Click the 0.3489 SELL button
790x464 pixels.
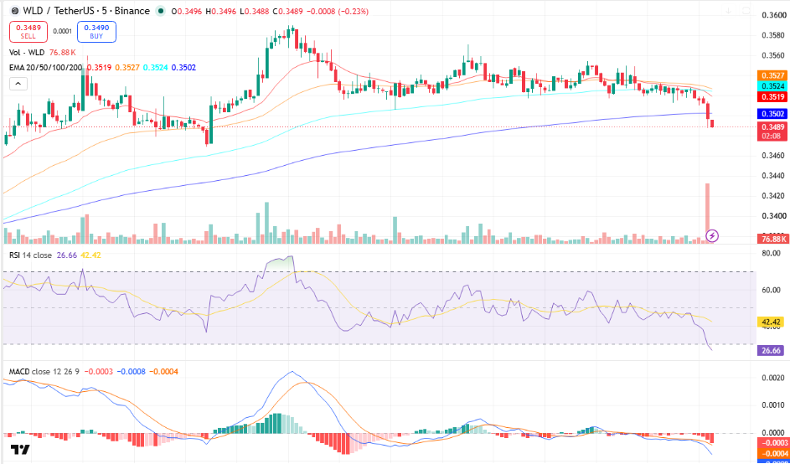(x=28, y=32)
